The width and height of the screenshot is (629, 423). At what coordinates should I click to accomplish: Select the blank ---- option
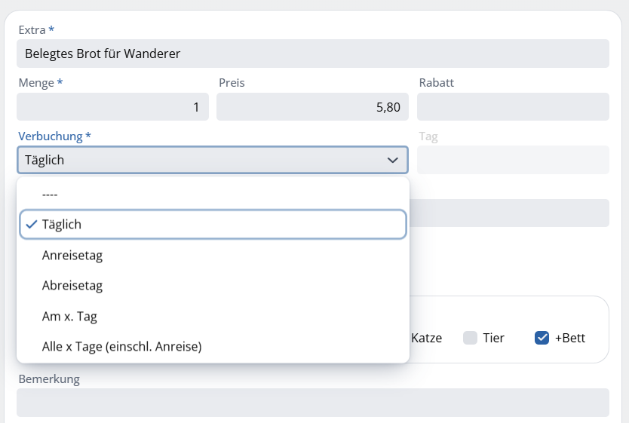click(213, 195)
